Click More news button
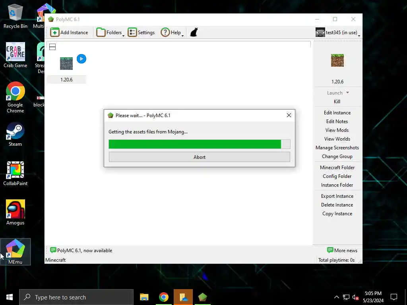 [342, 250]
